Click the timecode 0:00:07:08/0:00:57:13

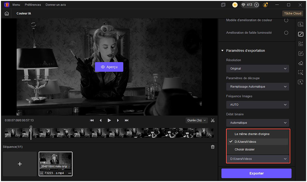coord(19,120)
